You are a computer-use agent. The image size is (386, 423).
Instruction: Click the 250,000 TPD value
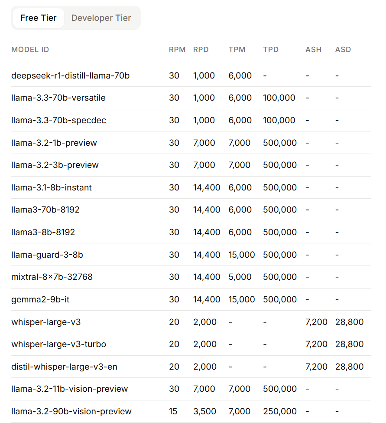280,411
